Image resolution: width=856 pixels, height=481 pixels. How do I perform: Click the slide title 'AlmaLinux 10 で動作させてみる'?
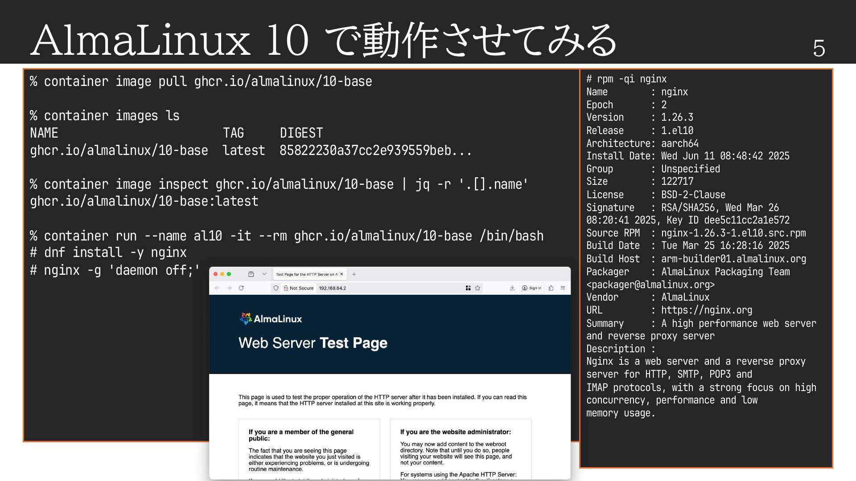click(324, 40)
